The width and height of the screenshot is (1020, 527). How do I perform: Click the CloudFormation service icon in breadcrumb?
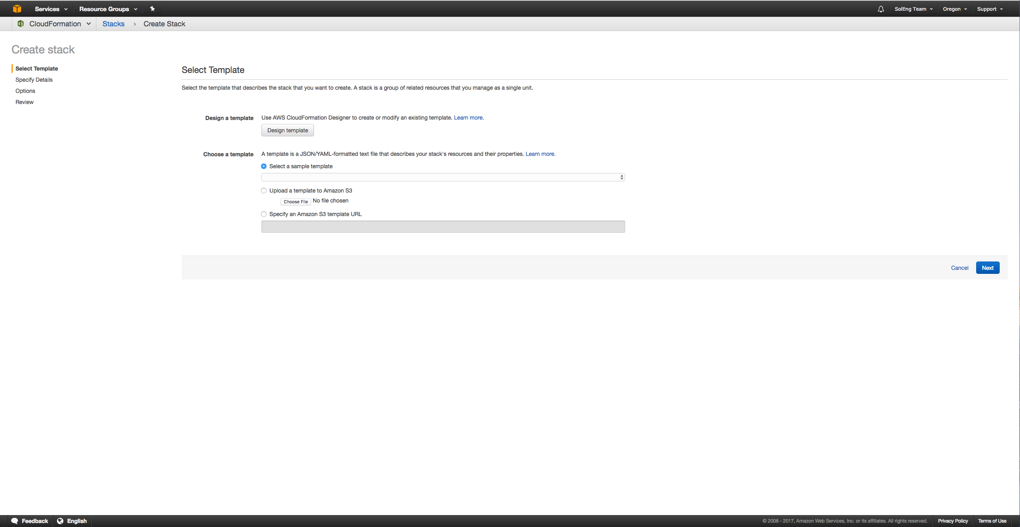20,24
